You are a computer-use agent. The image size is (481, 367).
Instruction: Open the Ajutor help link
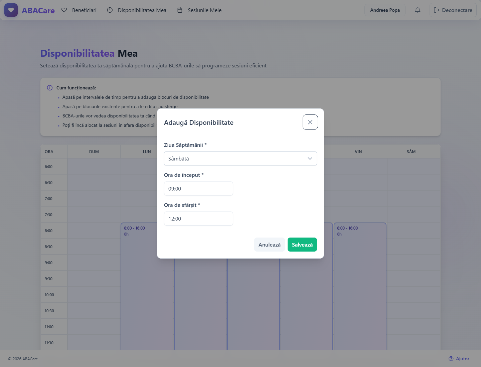(x=459, y=359)
